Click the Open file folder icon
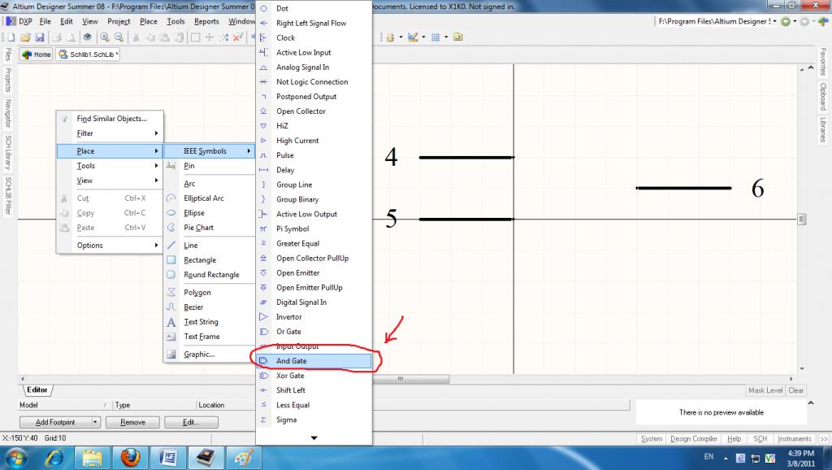The image size is (832, 470). 25,37
